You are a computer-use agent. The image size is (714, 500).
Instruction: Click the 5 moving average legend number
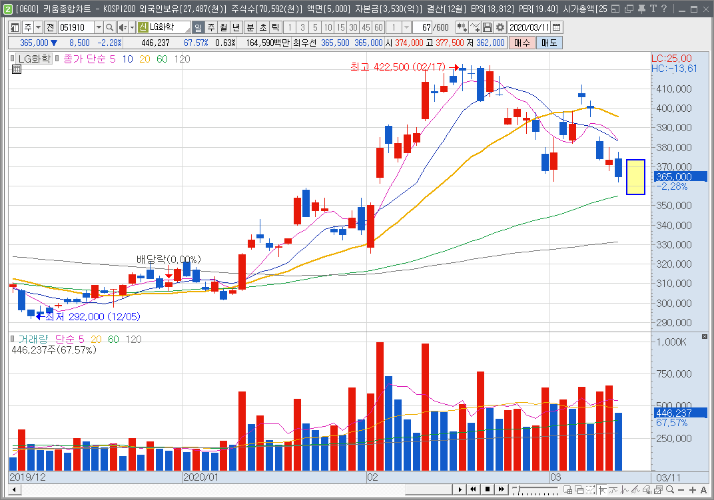pos(113,59)
